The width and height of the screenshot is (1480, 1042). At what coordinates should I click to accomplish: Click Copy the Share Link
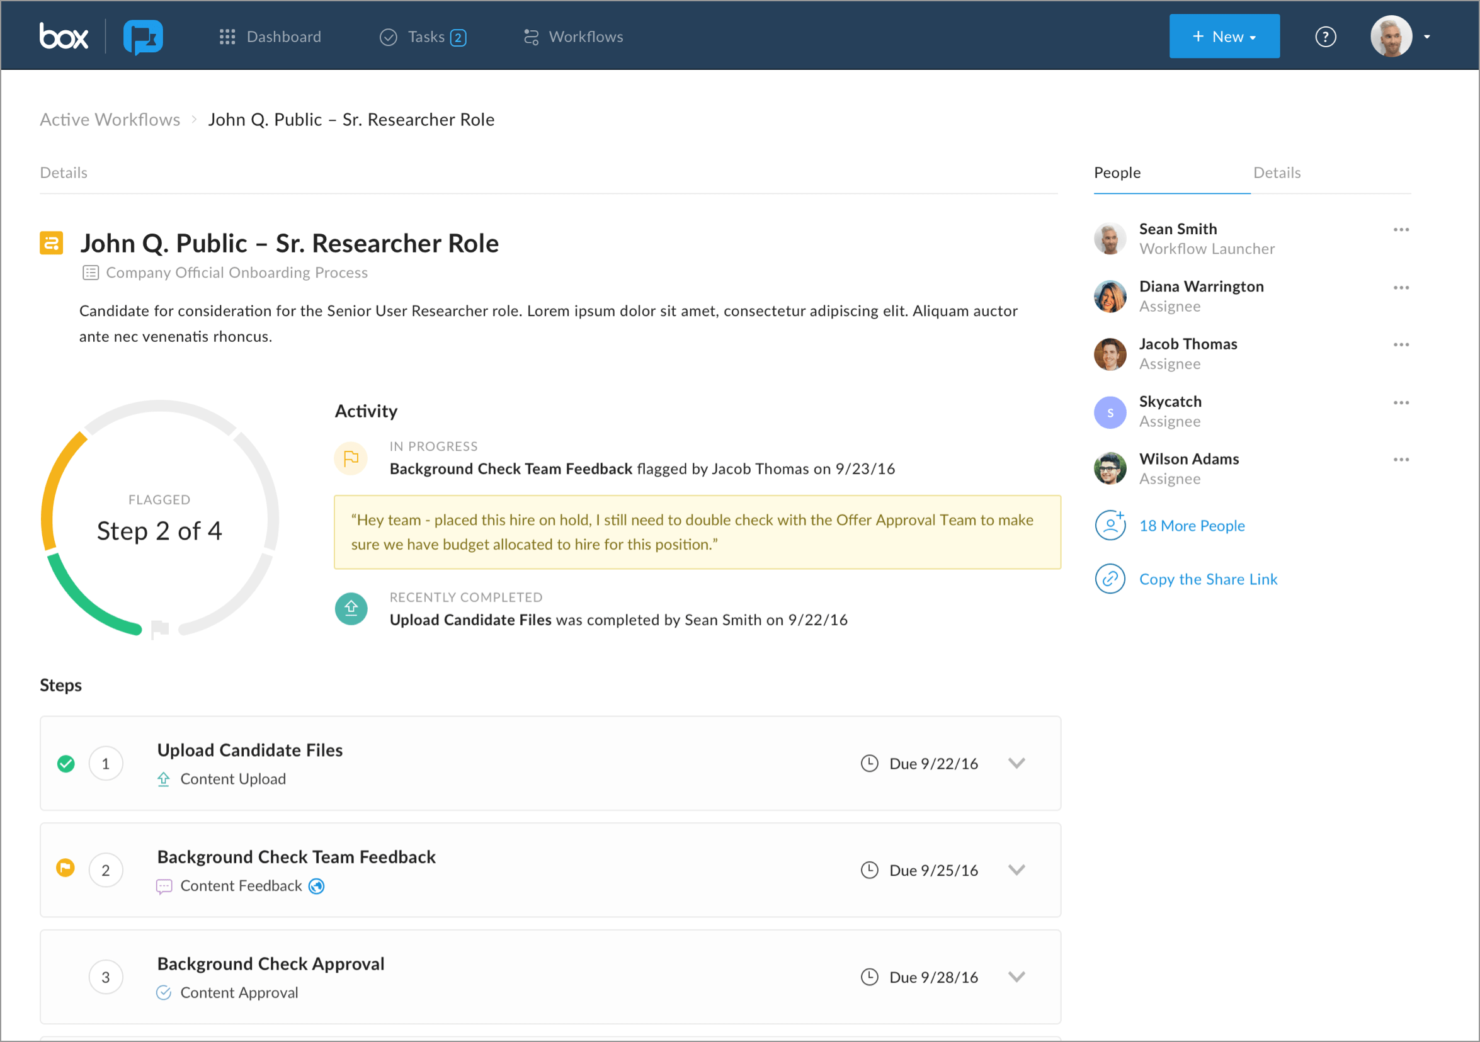1209,579
